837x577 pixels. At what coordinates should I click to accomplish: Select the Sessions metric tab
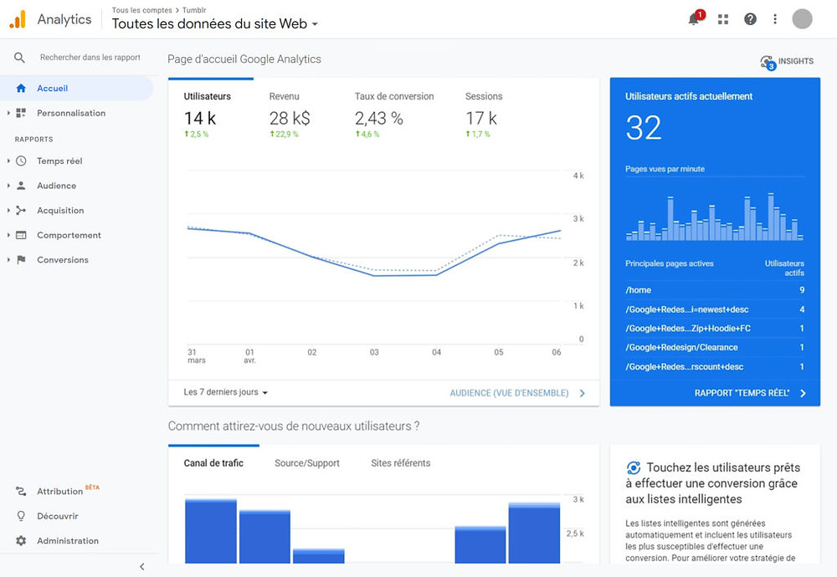pyautogui.click(x=484, y=115)
